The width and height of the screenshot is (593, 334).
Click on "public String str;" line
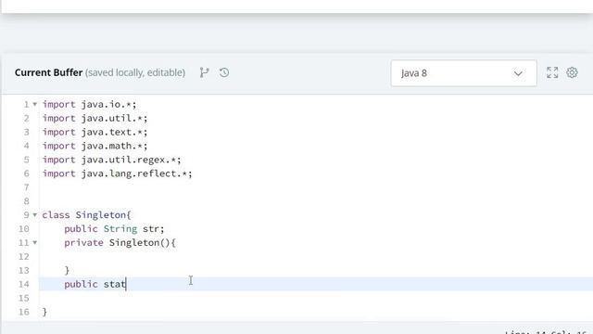[114, 229]
